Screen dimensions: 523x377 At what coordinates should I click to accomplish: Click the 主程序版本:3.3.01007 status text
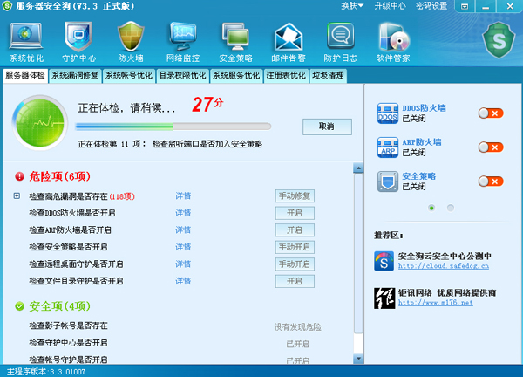(46, 372)
